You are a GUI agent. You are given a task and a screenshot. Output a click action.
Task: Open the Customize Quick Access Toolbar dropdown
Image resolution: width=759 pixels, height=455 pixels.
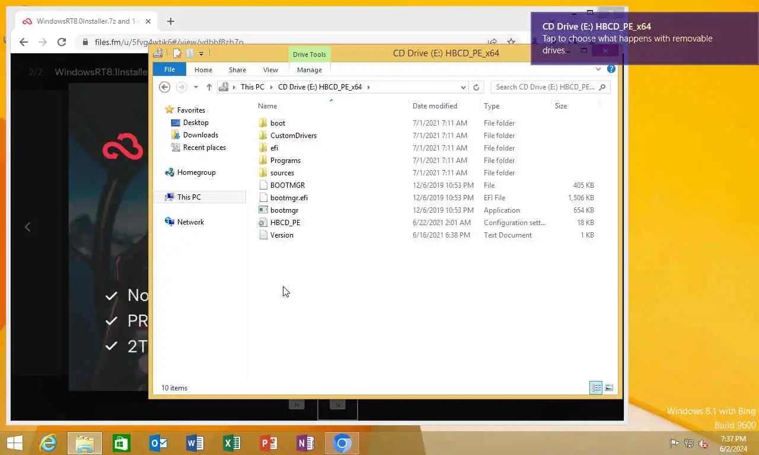(201, 54)
